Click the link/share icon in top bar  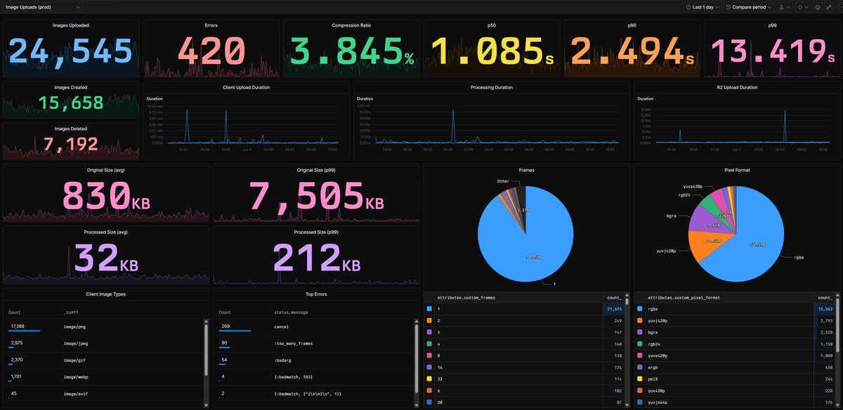[x=830, y=7]
